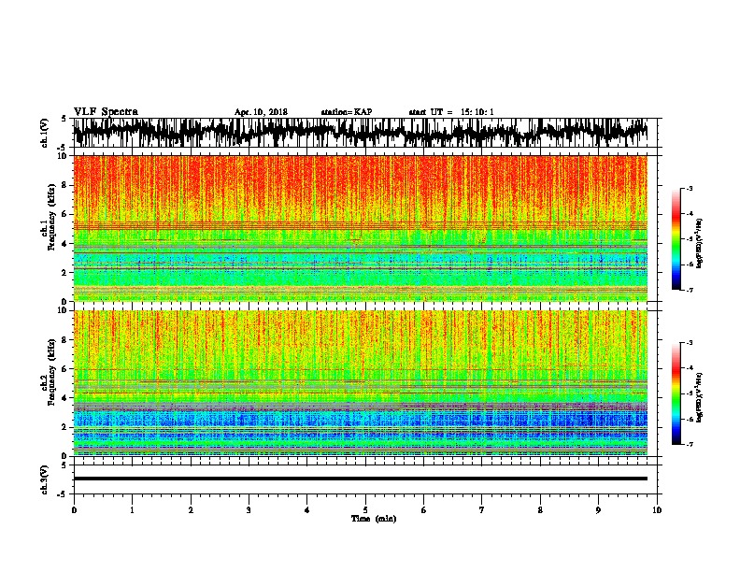Click the ch.1 frequency tick label "4"
Screen dimensions: 740x572
[64, 244]
